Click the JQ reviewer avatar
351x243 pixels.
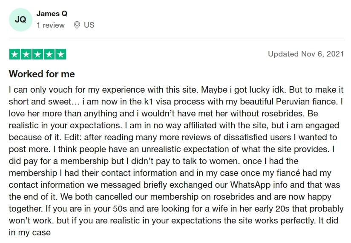[x=20, y=20]
